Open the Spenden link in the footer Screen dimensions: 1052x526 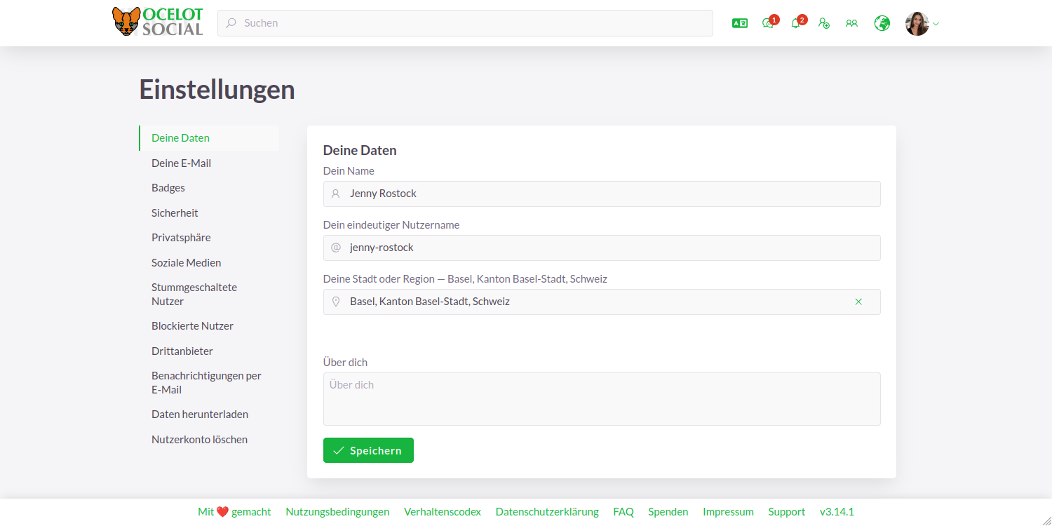coord(668,511)
